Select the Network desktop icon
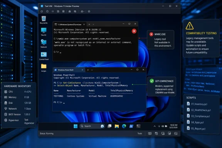The width and height of the screenshot is (222, 148). pos(44,44)
